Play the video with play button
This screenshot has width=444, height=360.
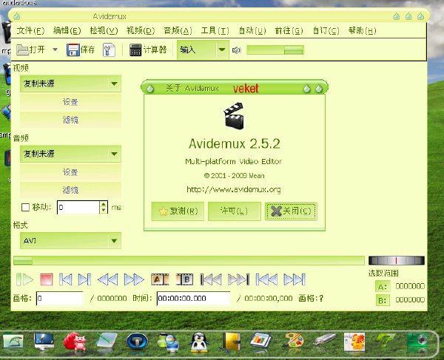pos(24,279)
